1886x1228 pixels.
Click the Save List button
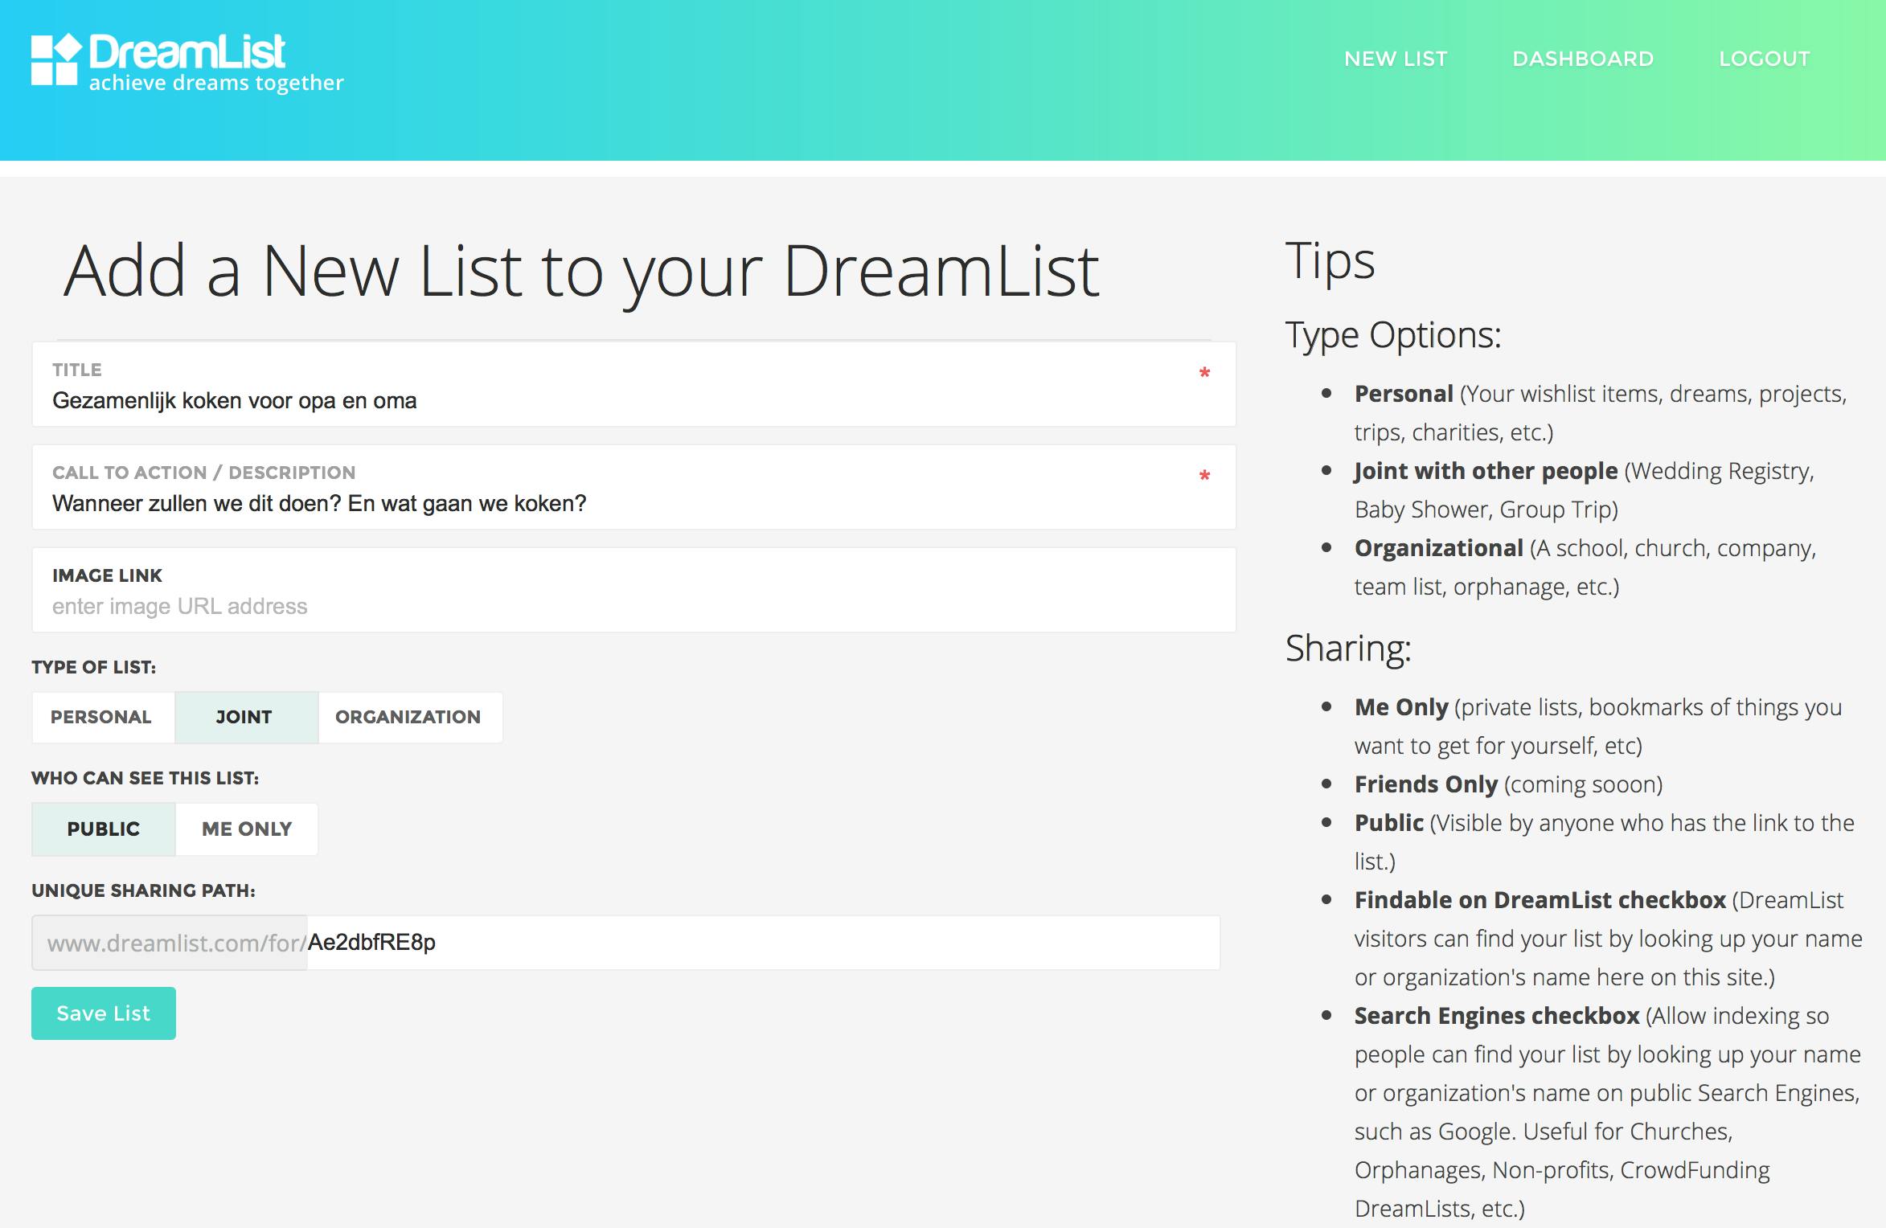coord(104,1013)
